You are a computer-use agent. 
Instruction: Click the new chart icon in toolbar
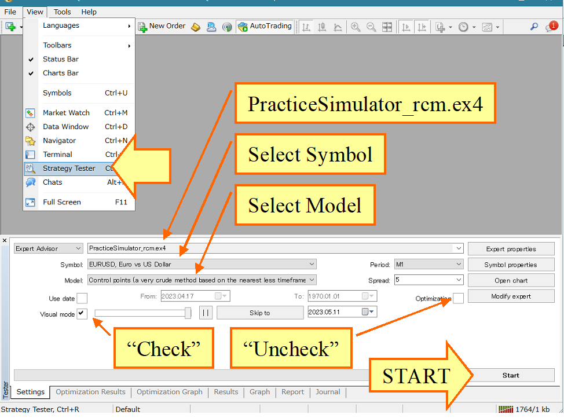(x=10, y=27)
